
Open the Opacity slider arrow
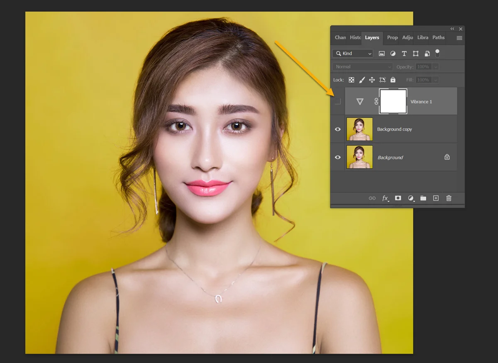point(436,67)
